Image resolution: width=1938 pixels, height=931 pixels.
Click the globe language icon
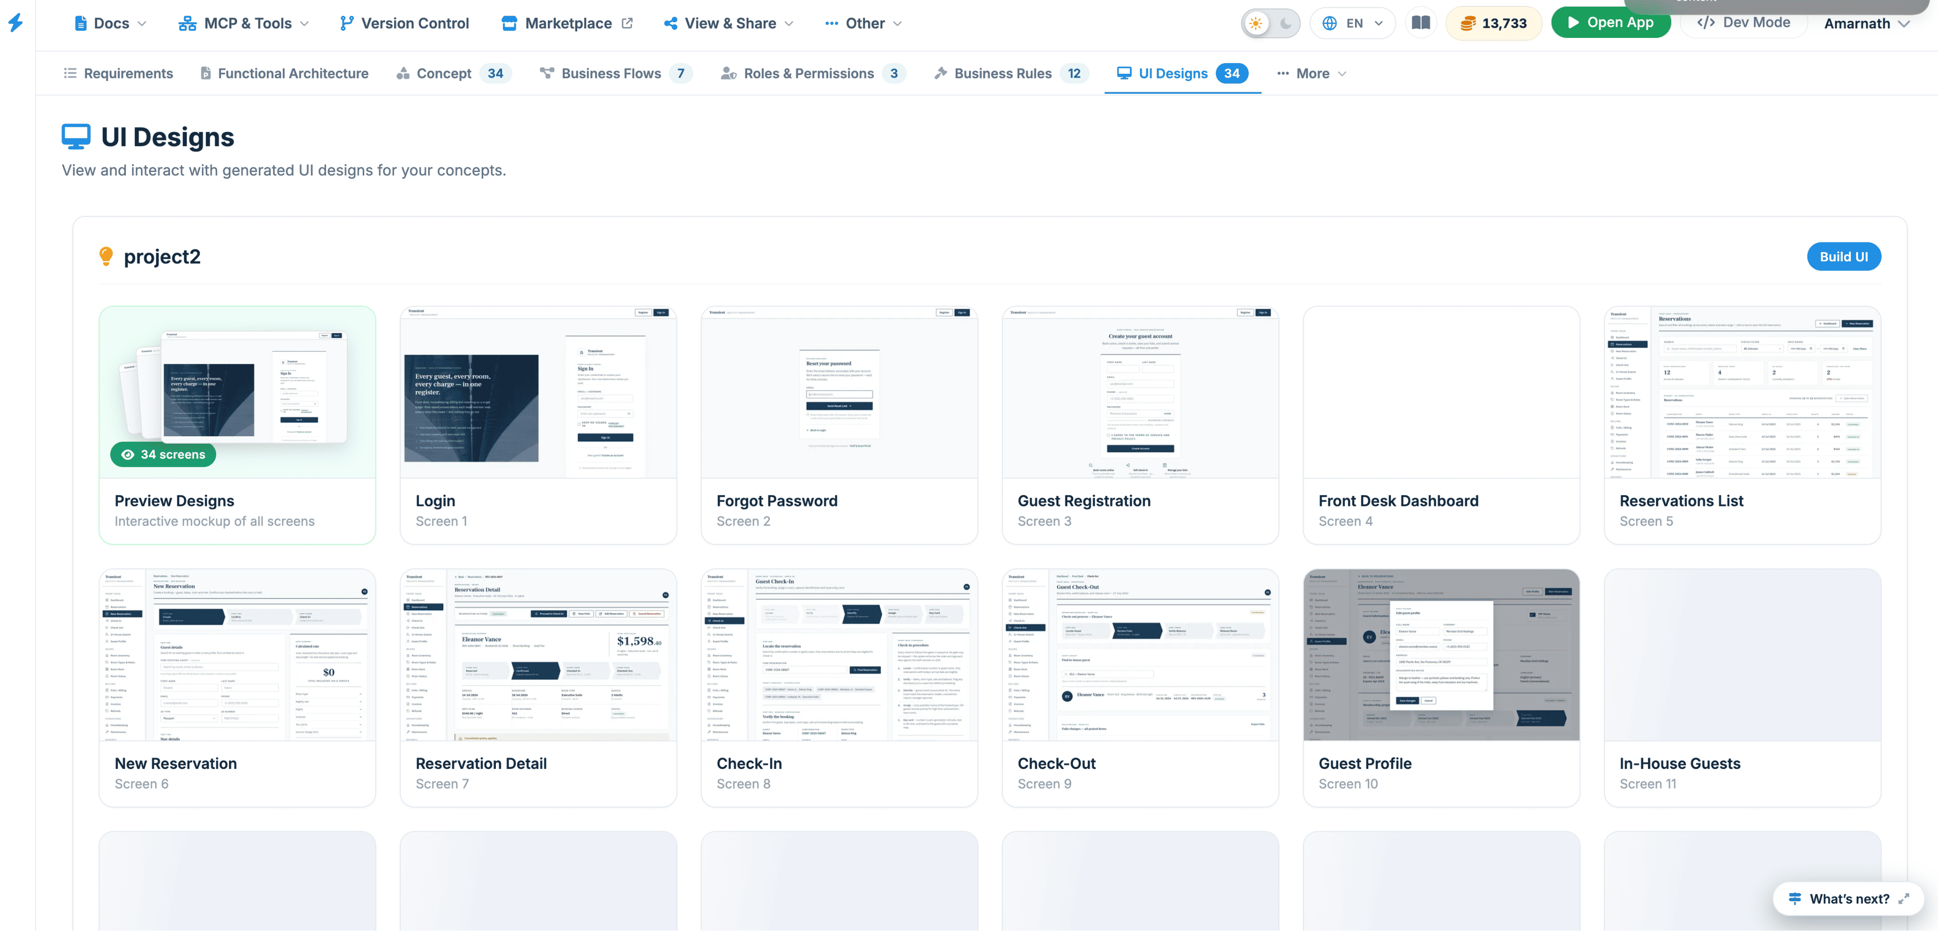[x=1329, y=23]
